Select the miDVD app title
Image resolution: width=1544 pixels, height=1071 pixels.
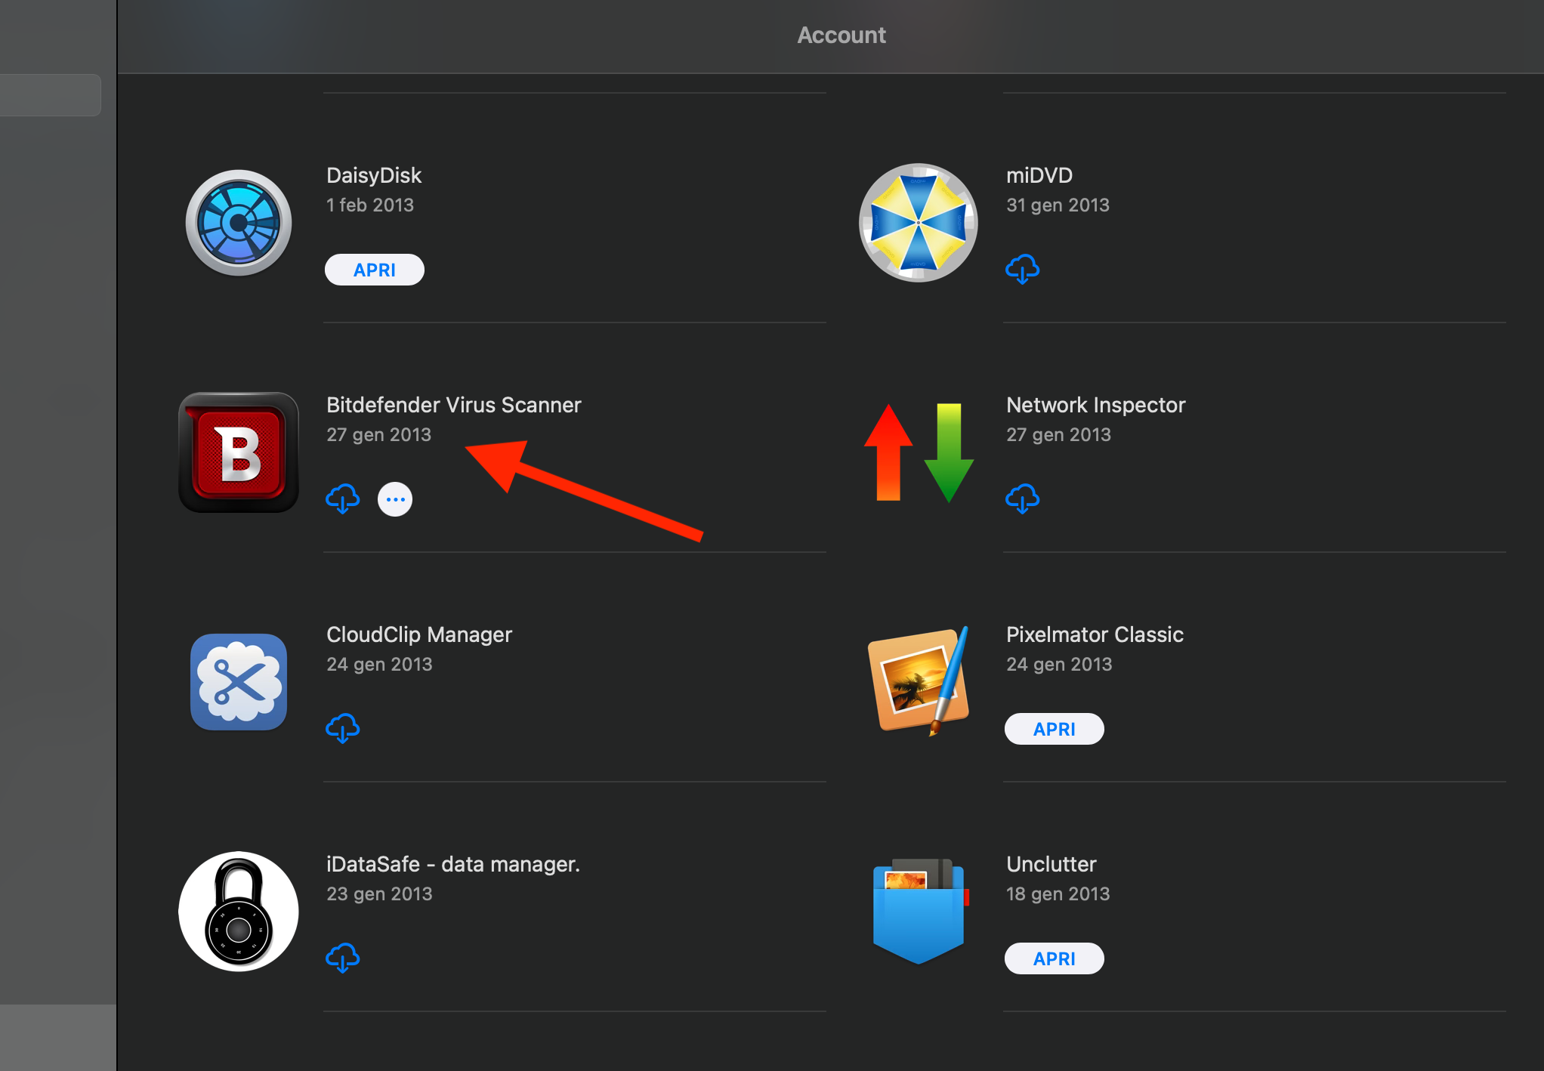[1039, 175]
